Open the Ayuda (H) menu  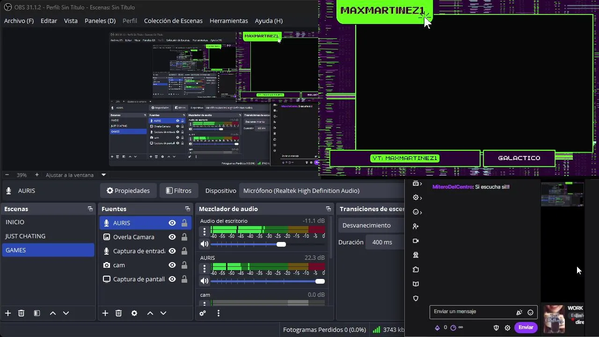click(x=269, y=21)
